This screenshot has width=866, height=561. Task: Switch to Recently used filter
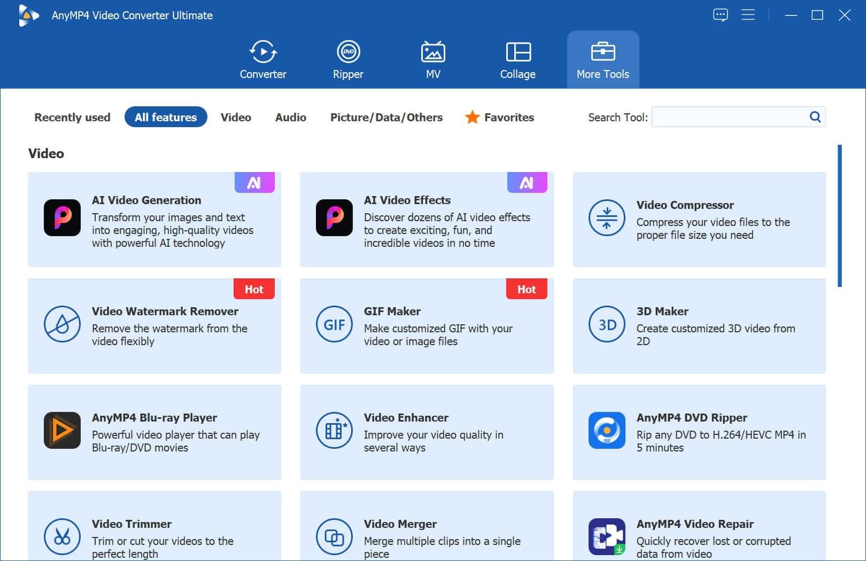[72, 117]
